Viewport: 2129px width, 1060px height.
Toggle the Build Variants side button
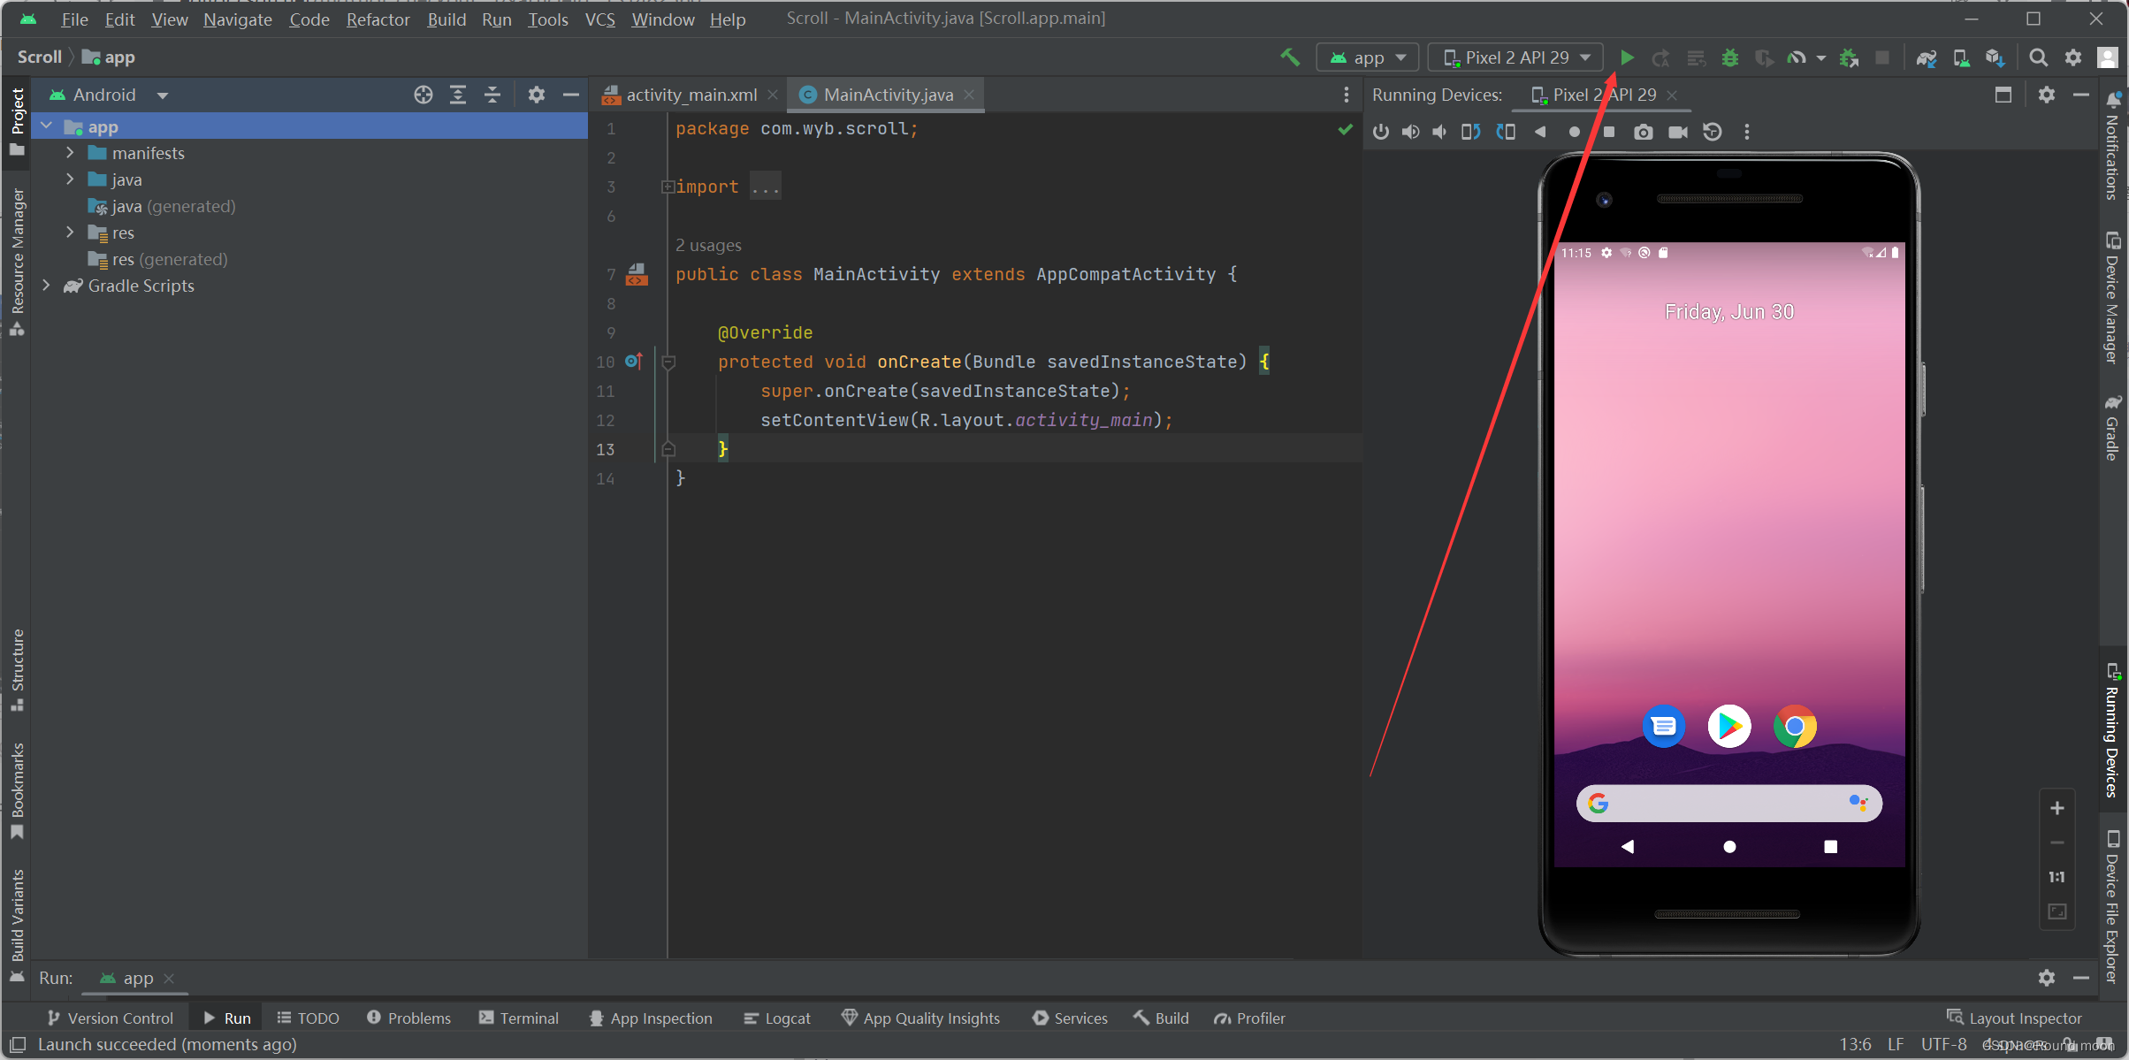click(17, 926)
